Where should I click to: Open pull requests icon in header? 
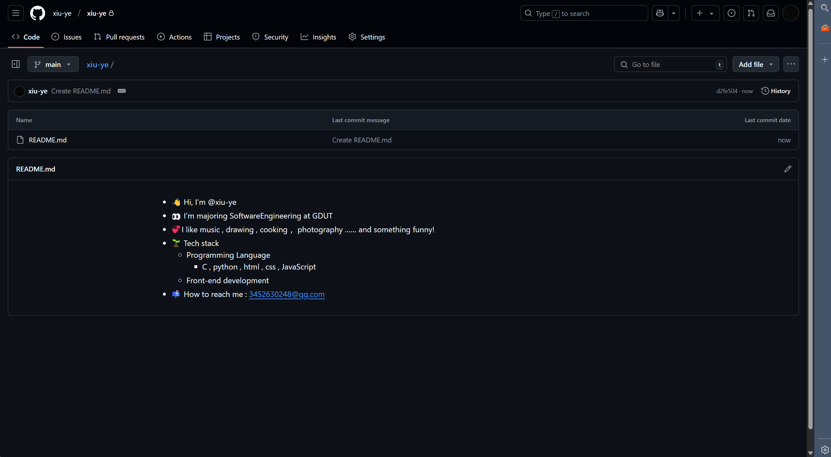click(x=751, y=13)
